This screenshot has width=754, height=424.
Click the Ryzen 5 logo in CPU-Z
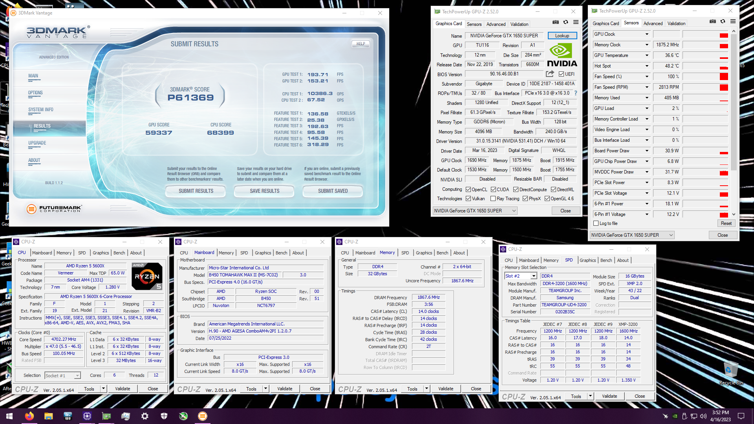point(147,276)
